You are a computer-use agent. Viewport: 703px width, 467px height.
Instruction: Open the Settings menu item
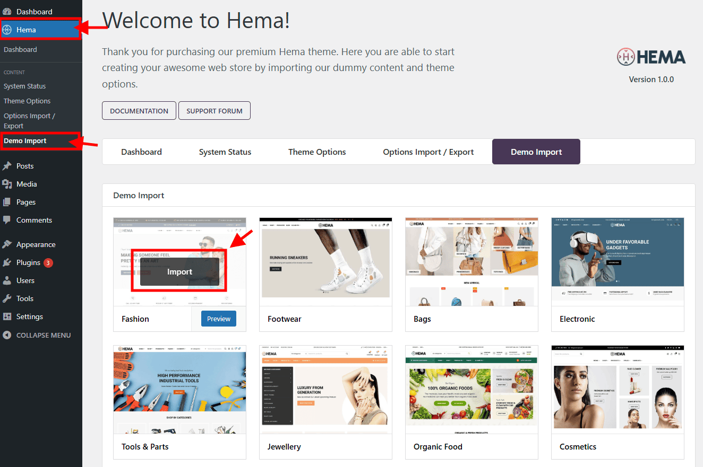coord(29,316)
